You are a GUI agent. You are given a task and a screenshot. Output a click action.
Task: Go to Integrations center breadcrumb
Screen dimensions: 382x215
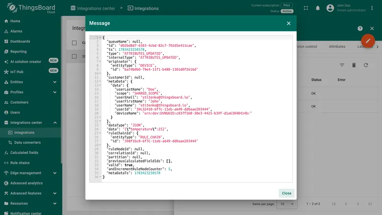coord(93,8)
